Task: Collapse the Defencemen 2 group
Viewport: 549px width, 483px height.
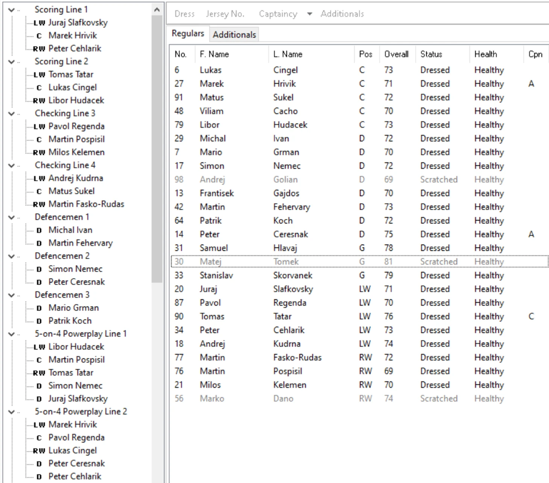Action: pos(12,256)
